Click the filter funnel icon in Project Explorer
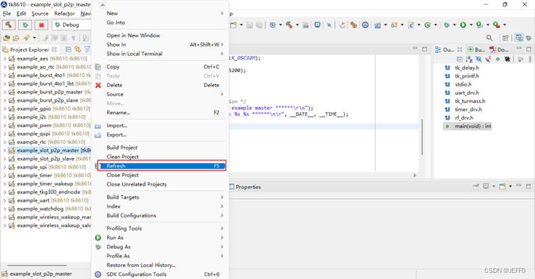Screen dimensions: 535x279 click(x=87, y=49)
